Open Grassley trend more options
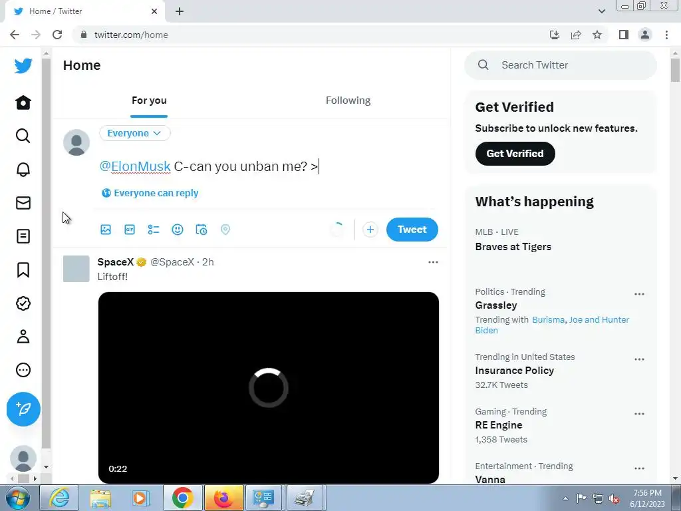The height and width of the screenshot is (511, 681). point(639,294)
